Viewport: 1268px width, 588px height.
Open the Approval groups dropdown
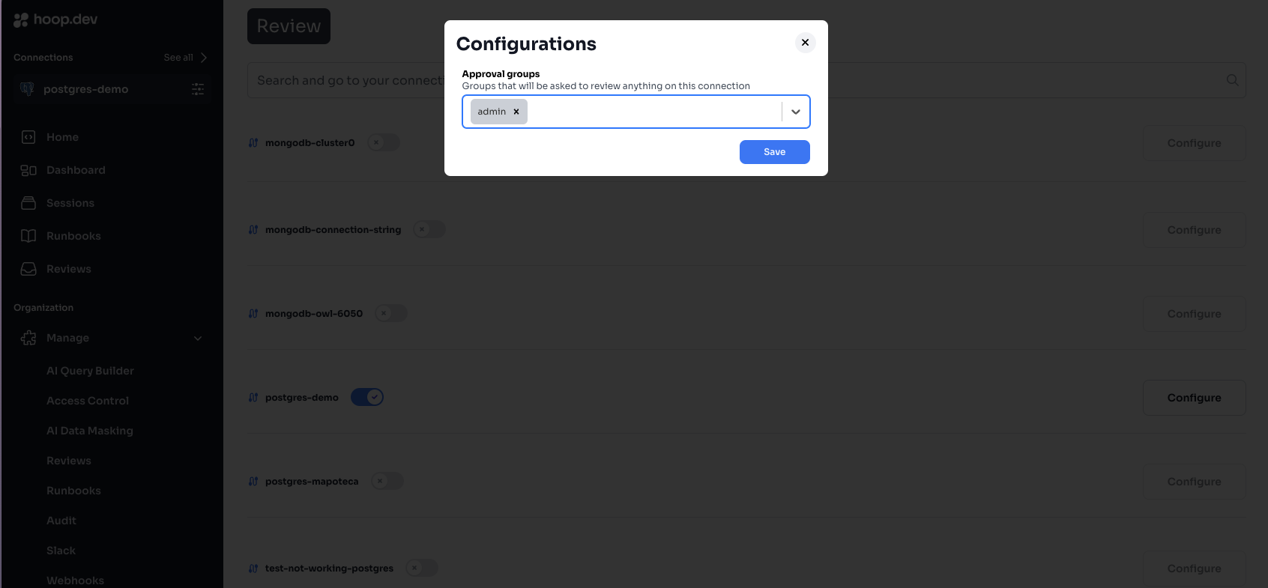coord(795,111)
